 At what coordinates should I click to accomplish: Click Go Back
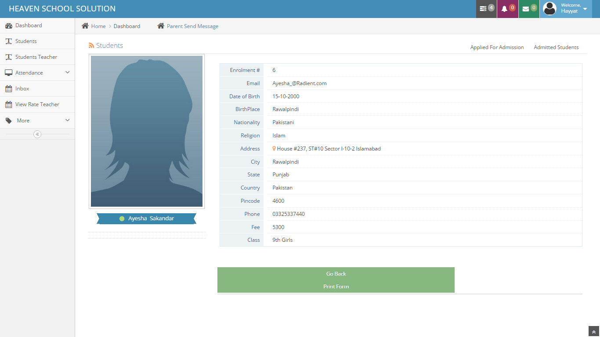coord(336,273)
